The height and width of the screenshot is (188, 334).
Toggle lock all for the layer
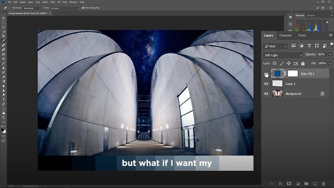tap(303, 63)
